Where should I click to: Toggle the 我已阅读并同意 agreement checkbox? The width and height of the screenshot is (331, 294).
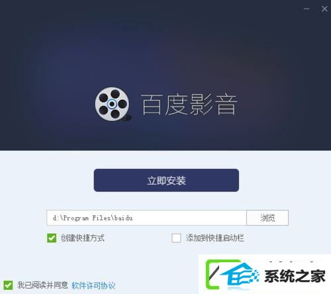tap(8, 285)
